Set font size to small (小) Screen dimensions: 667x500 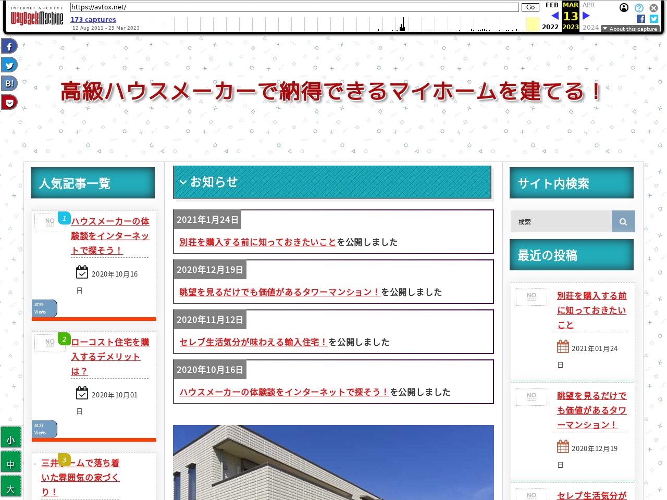pos(10,440)
